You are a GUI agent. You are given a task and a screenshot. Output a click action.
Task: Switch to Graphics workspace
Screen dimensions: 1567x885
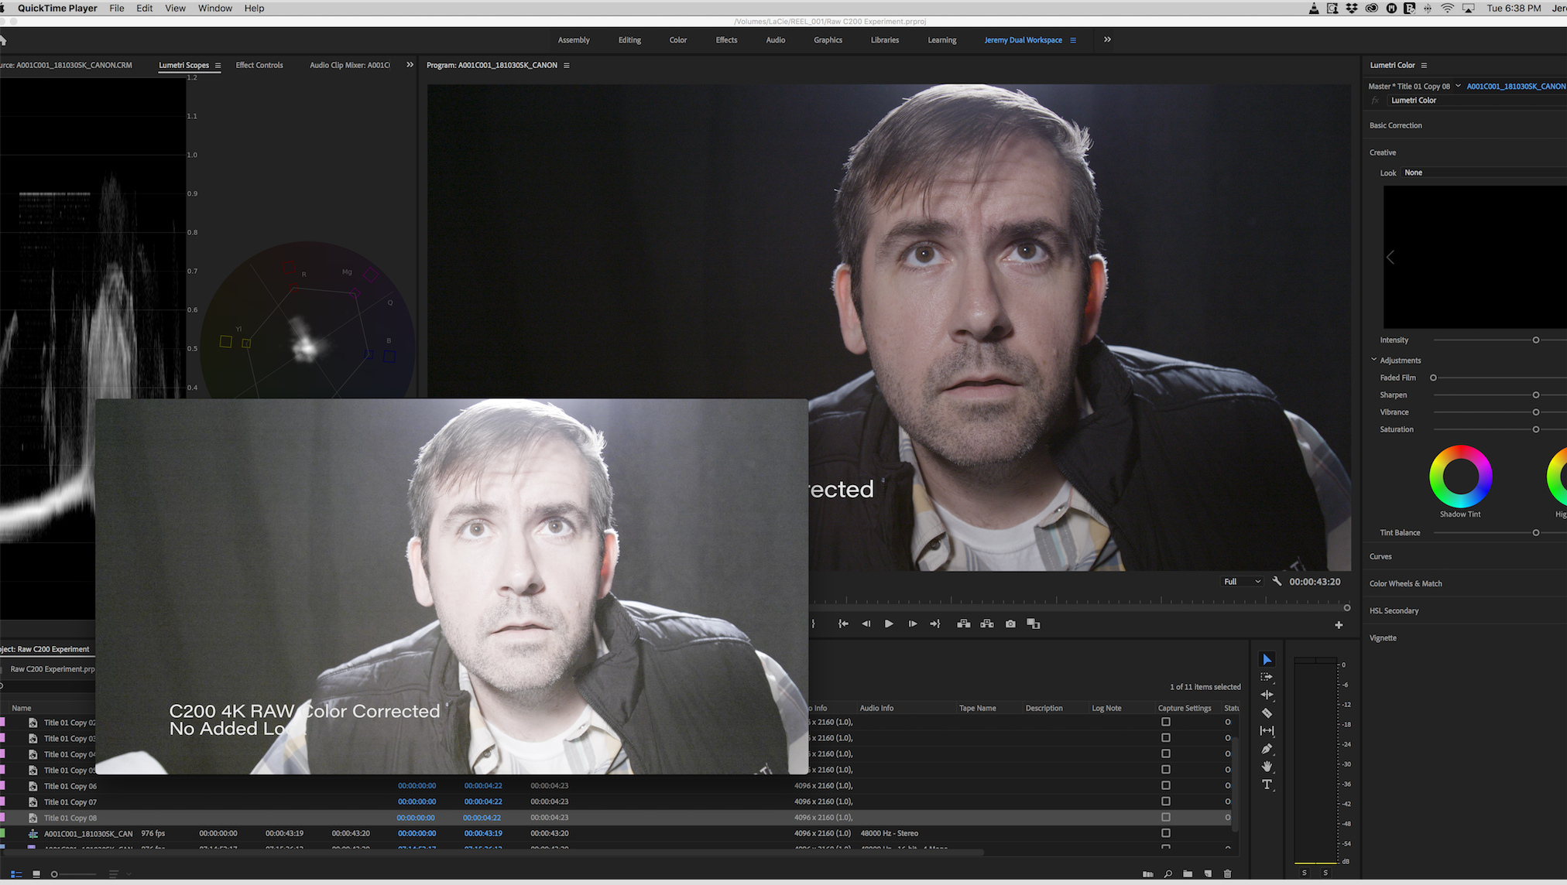pos(828,40)
